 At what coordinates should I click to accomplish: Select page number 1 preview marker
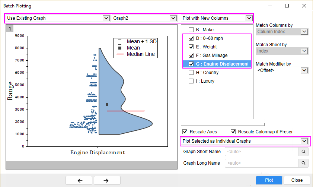(10, 28)
